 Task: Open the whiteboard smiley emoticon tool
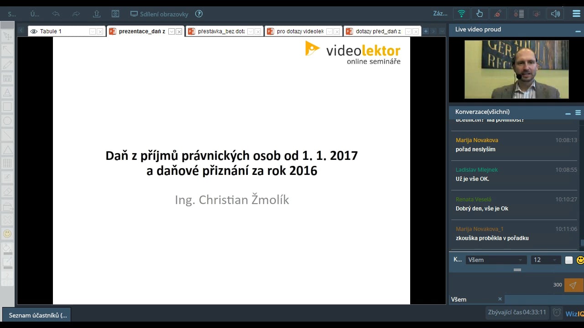tap(7, 234)
